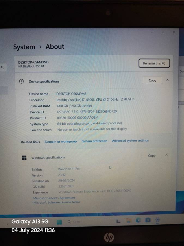Viewport: 184px width, 246px height.
Task: Copy the Windows specifications
Action: pyautogui.click(x=152, y=156)
